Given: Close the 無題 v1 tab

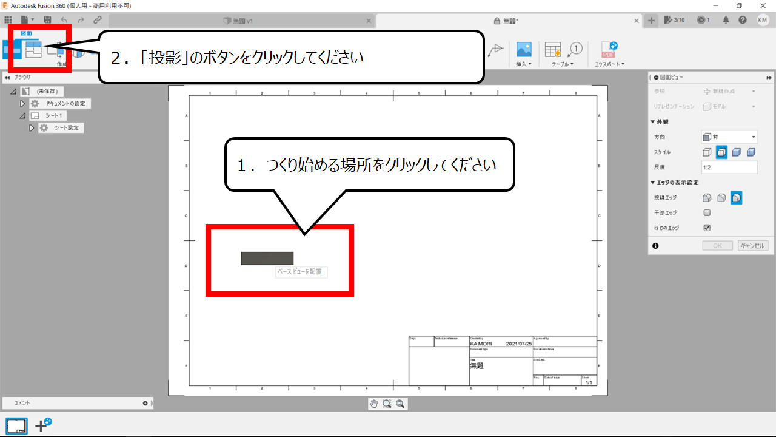Looking at the screenshot, I should tap(369, 21).
